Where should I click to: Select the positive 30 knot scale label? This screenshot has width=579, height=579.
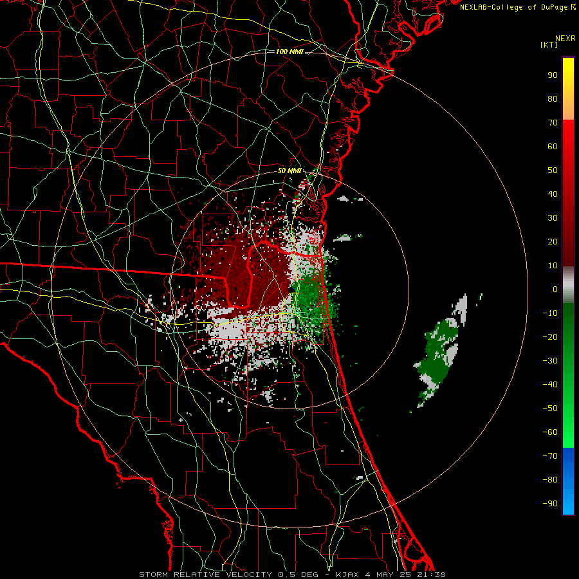pyautogui.click(x=553, y=218)
